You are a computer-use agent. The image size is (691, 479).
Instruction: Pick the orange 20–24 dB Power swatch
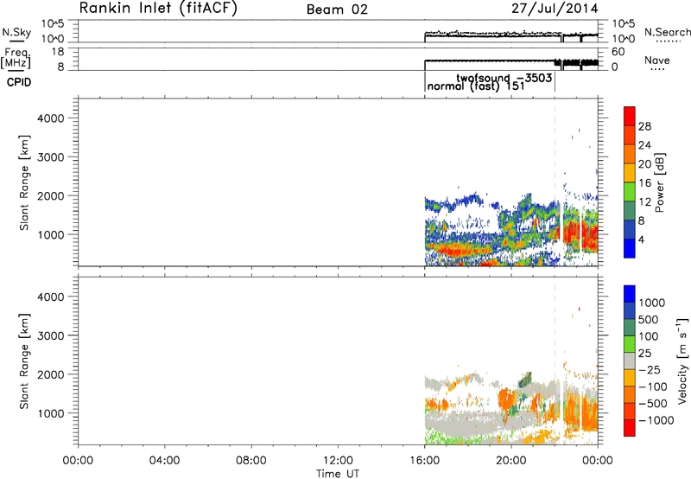[x=630, y=155]
